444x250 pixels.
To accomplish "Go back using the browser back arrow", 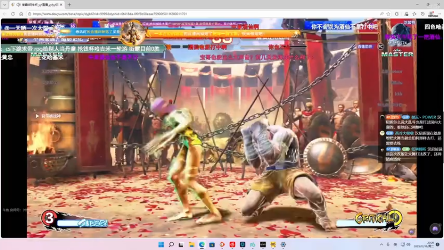I will (x=4, y=13).
